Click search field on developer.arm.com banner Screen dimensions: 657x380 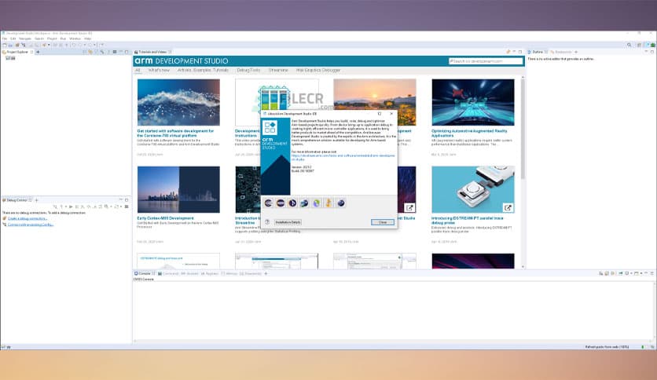[486, 61]
